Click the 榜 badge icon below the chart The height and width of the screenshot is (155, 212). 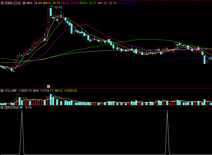click(x=48, y=86)
